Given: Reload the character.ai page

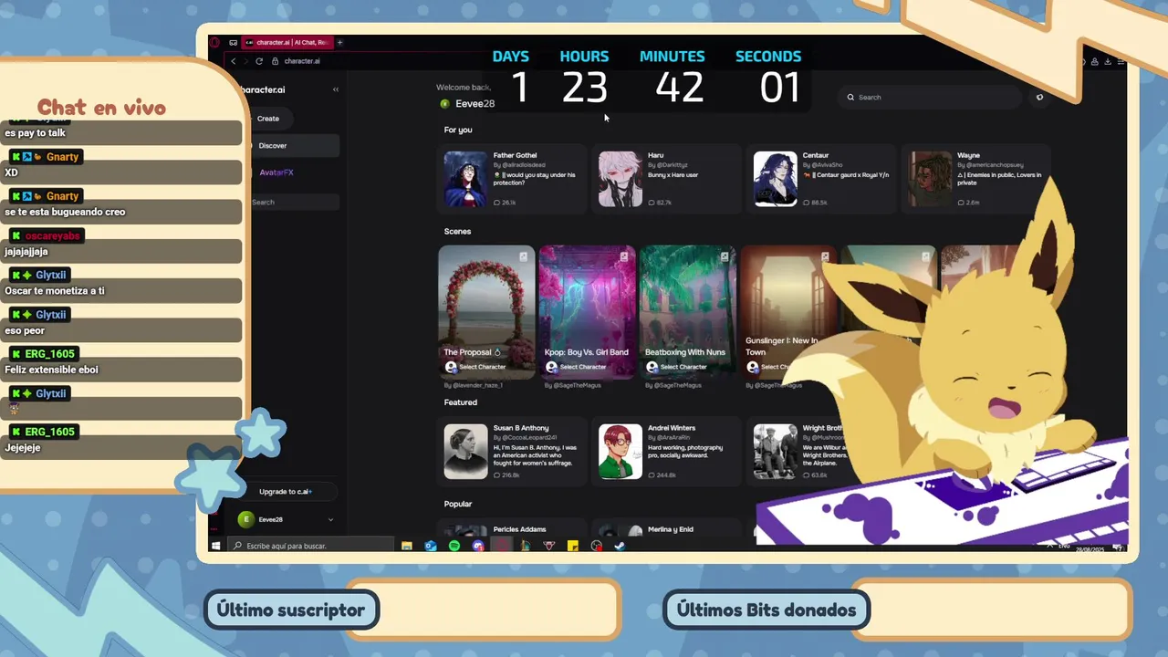Looking at the screenshot, I should (259, 61).
